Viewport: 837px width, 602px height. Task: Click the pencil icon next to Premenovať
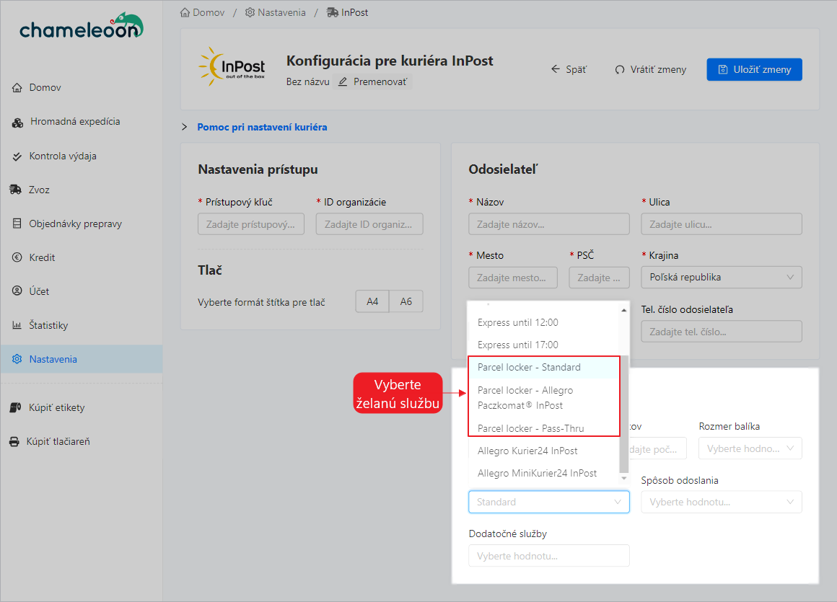coord(343,81)
